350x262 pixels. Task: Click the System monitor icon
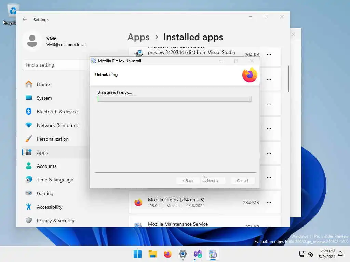(x=29, y=98)
